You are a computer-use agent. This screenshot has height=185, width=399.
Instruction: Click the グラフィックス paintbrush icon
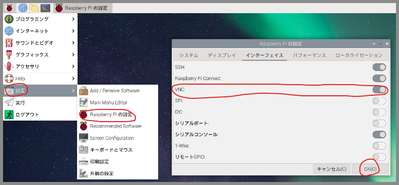pyautogui.click(x=9, y=55)
